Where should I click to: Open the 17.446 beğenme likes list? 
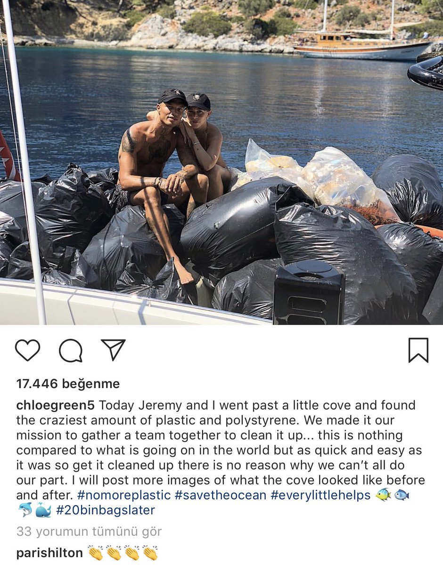coord(68,384)
